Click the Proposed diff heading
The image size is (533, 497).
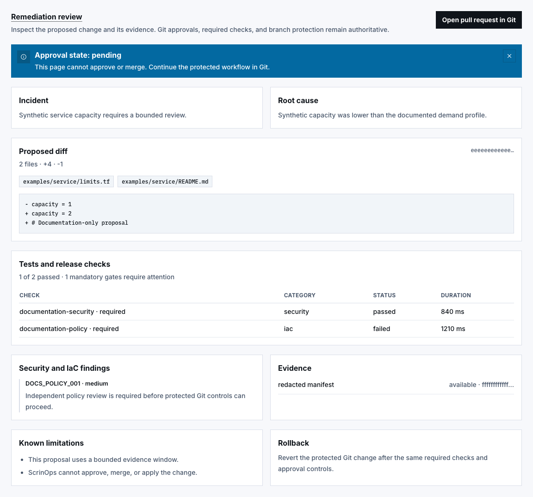pos(43,151)
